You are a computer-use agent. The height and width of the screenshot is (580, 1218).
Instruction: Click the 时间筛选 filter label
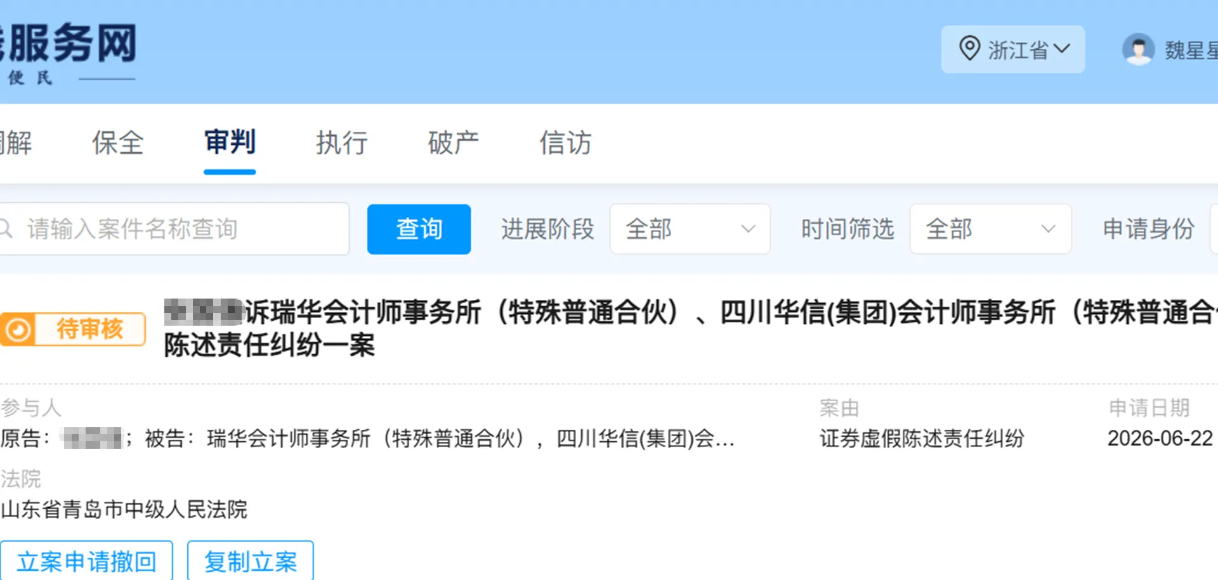[848, 229]
